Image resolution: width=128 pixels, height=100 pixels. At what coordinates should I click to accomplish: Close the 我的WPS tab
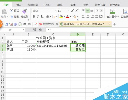coord(57,24)
